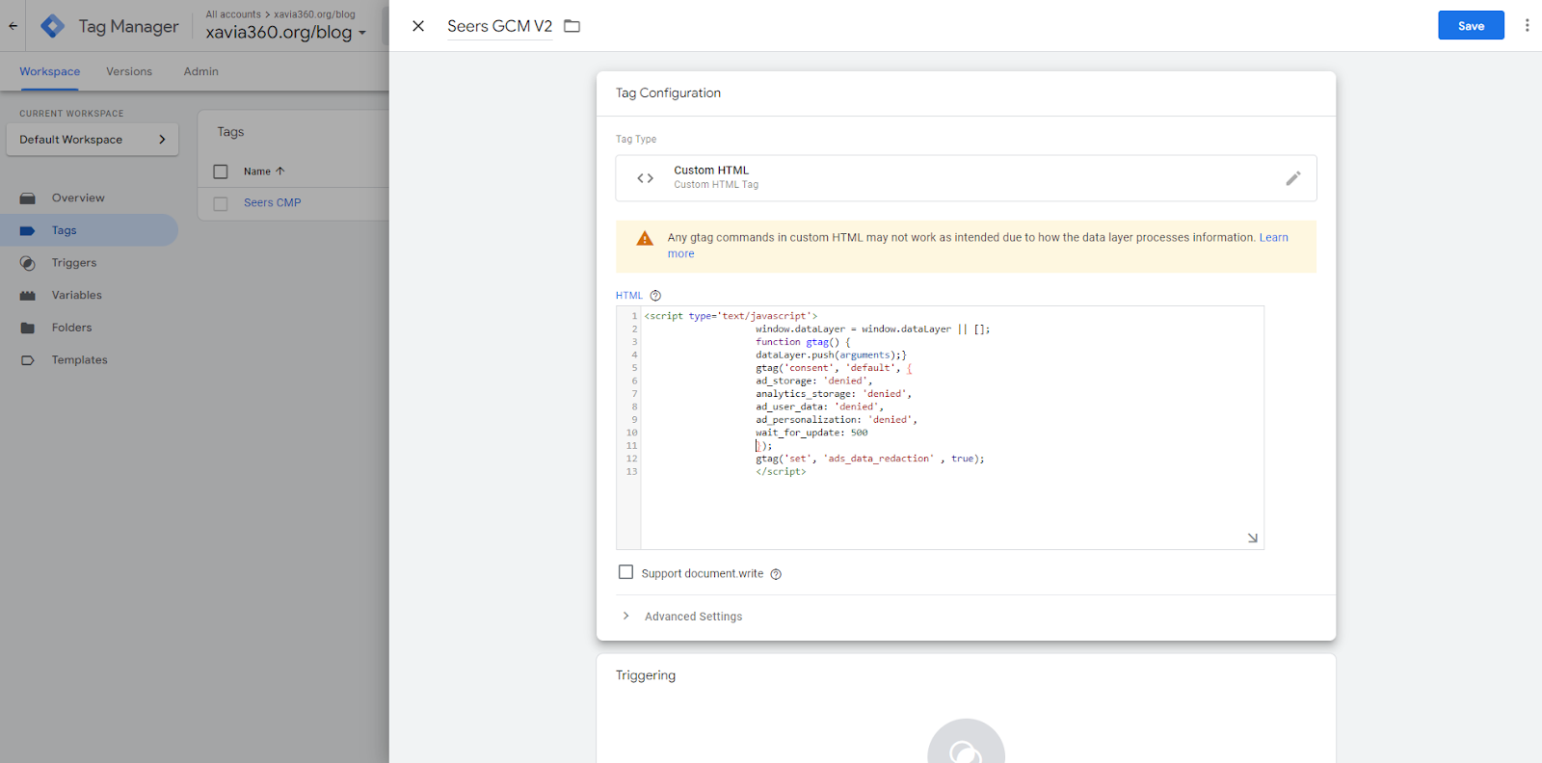Open Overview in sidebar
The width and height of the screenshot is (1542, 763).
pyautogui.click(x=78, y=198)
